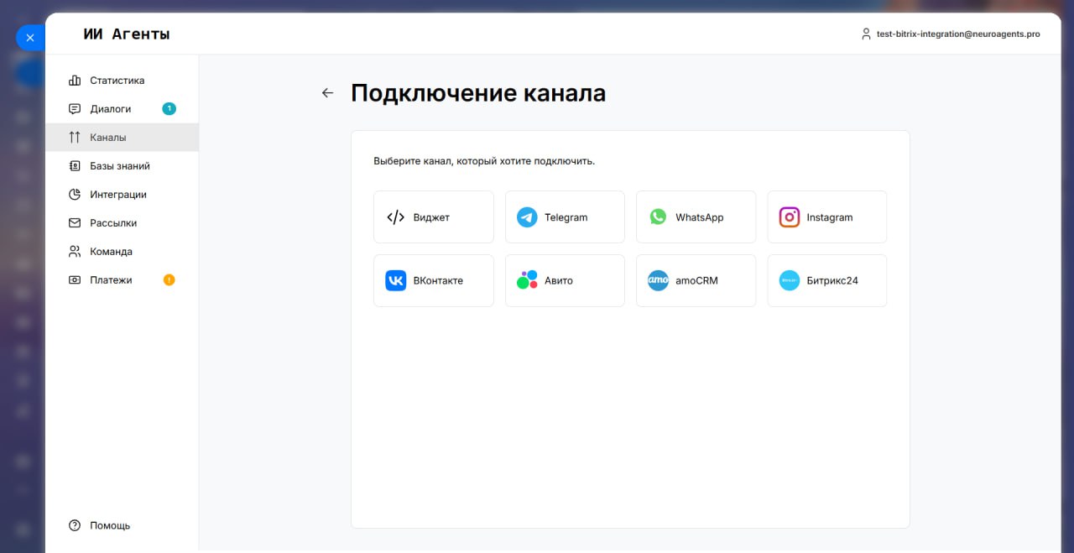Select the Авито channel card
Viewport: 1074px width, 553px height.
pyautogui.click(x=565, y=280)
